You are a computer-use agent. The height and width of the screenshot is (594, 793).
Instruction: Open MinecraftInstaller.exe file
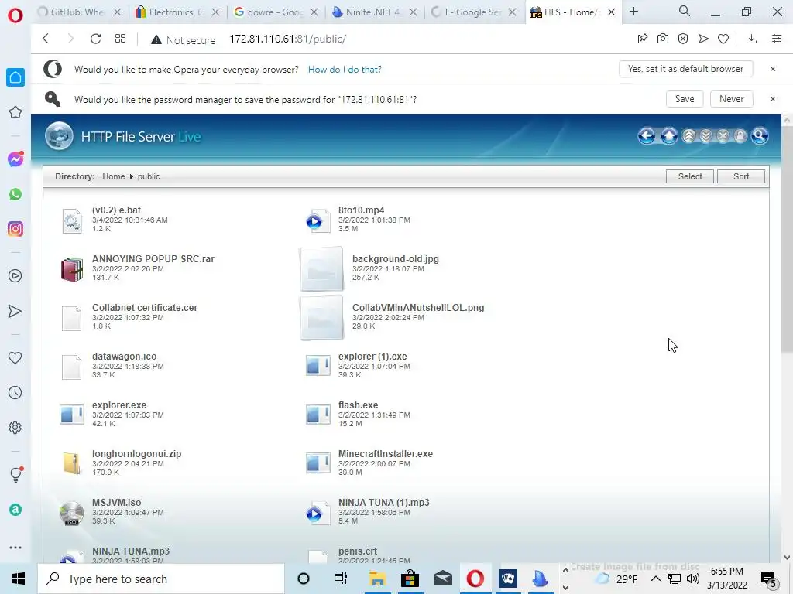point(386,453)
